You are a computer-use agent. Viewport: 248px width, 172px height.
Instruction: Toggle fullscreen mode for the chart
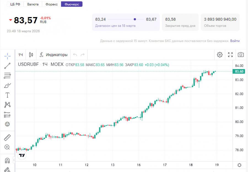point(230,55)
